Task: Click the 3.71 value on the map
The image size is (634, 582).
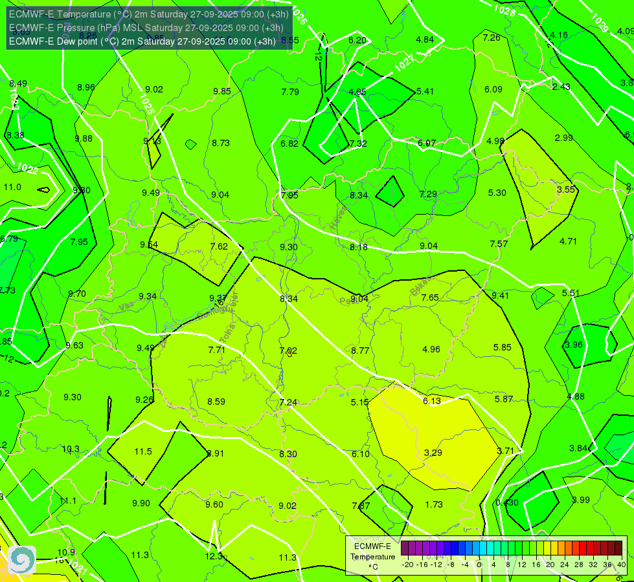Action: click(x=505, y=451)
